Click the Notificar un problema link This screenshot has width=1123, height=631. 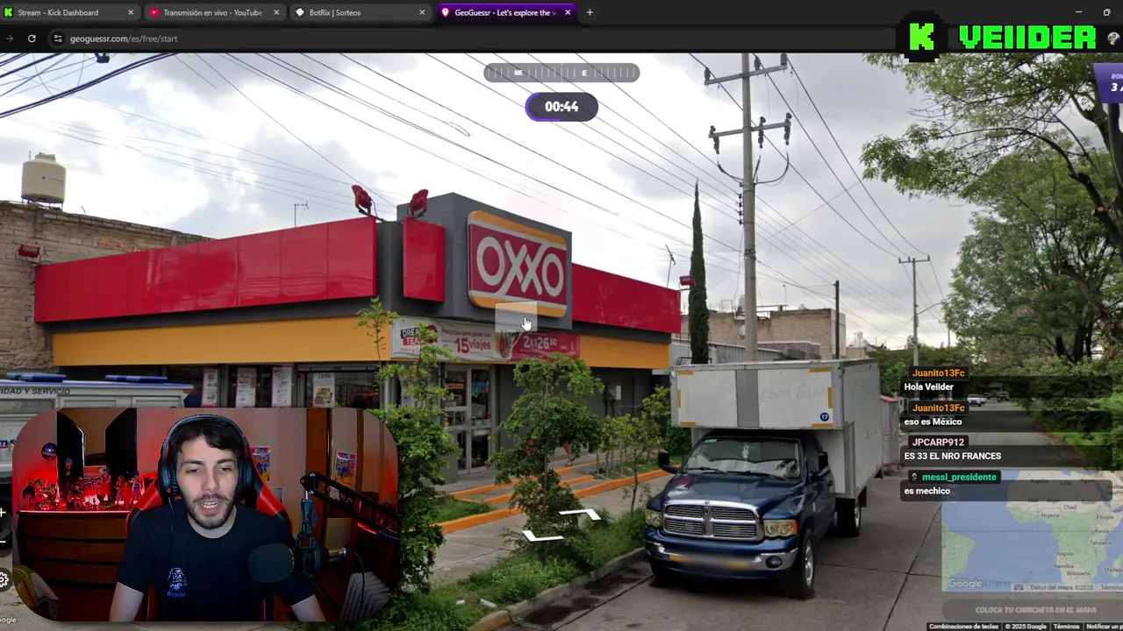click(x=1104, y=627)
